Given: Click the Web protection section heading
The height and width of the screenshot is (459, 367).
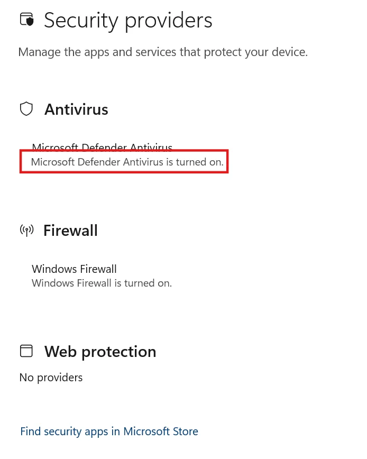Looking at the screenshot, I should (x=100, y=352).
